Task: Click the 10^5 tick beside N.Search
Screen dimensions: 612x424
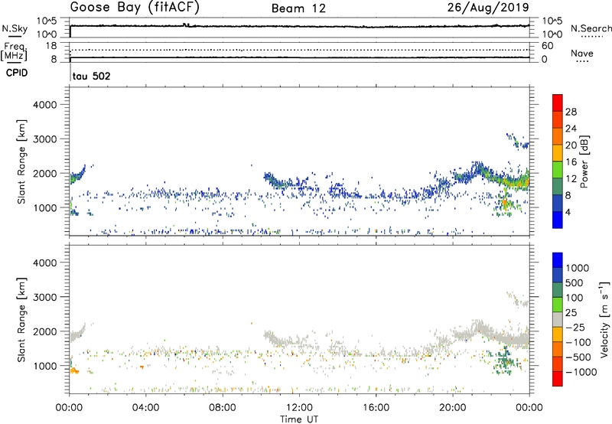Action: click(552, 21)
